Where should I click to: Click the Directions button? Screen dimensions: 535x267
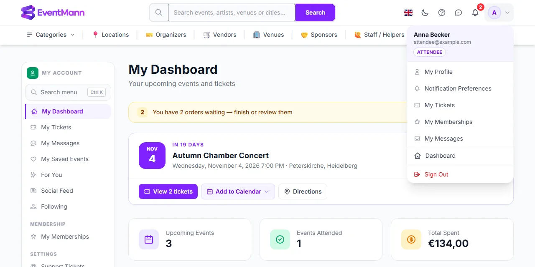pos(303,191)
